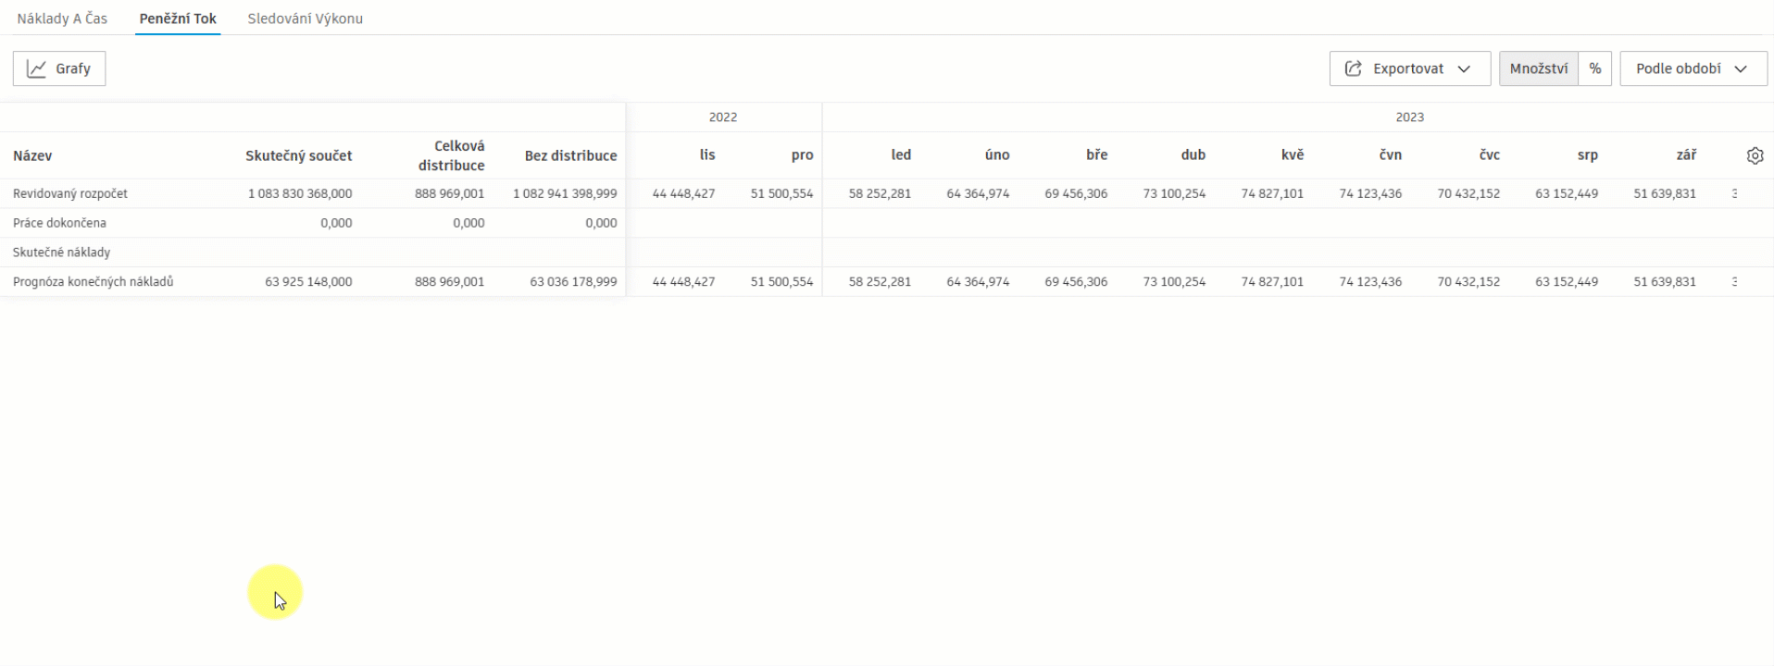Open the Podle období dropdown
The width and height of the screenshot is (1774, 666).
click(x=1693, y=68)
